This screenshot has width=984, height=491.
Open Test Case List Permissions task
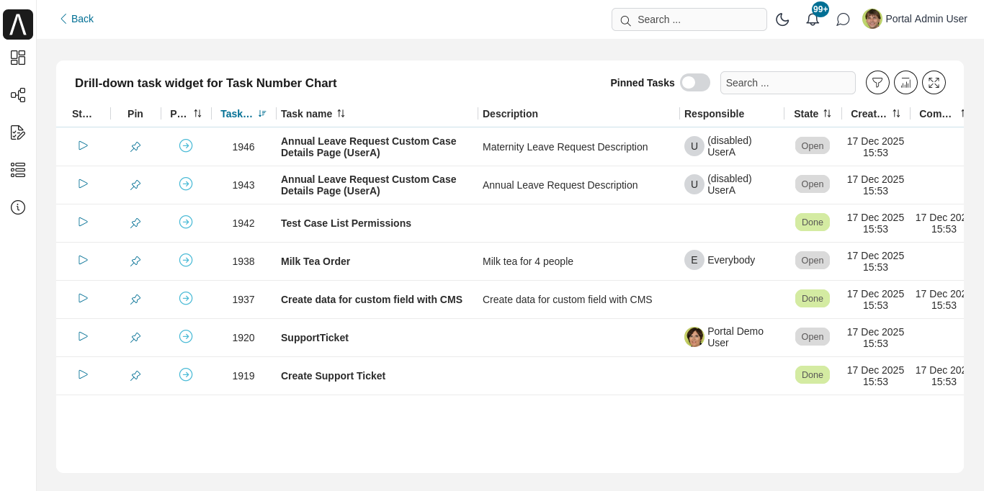coord(346,223)
